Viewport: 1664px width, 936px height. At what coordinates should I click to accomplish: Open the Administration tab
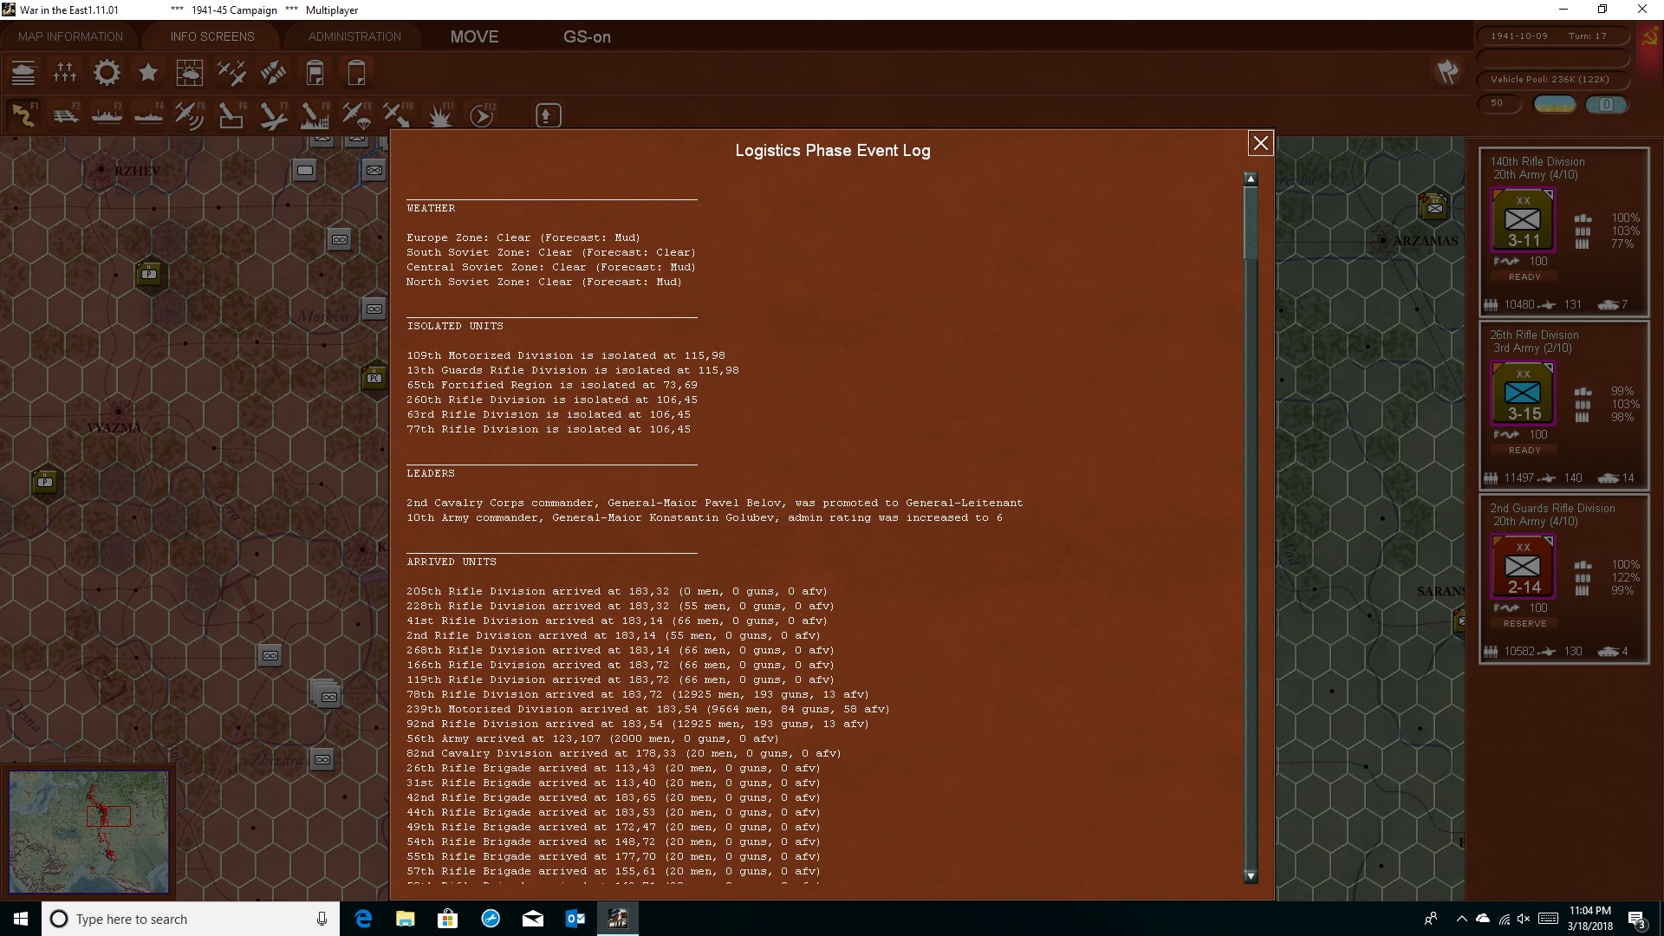(x=354, y=36)
